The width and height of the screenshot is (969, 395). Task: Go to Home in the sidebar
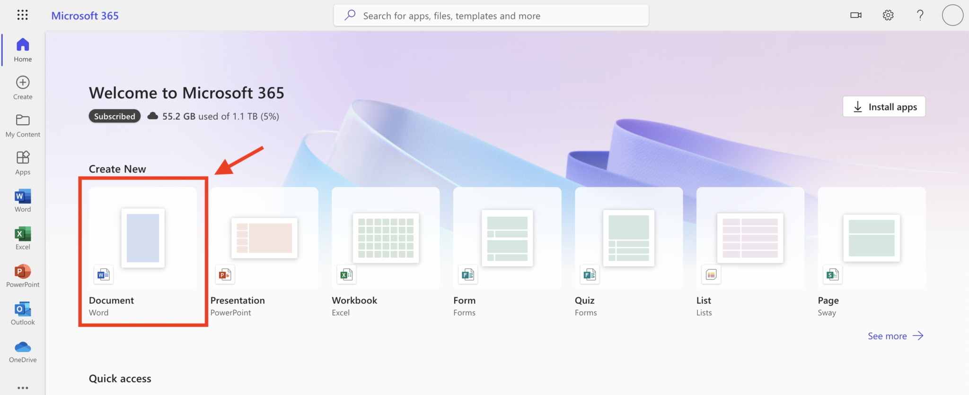pyautogui.click(x=23, y=50)
